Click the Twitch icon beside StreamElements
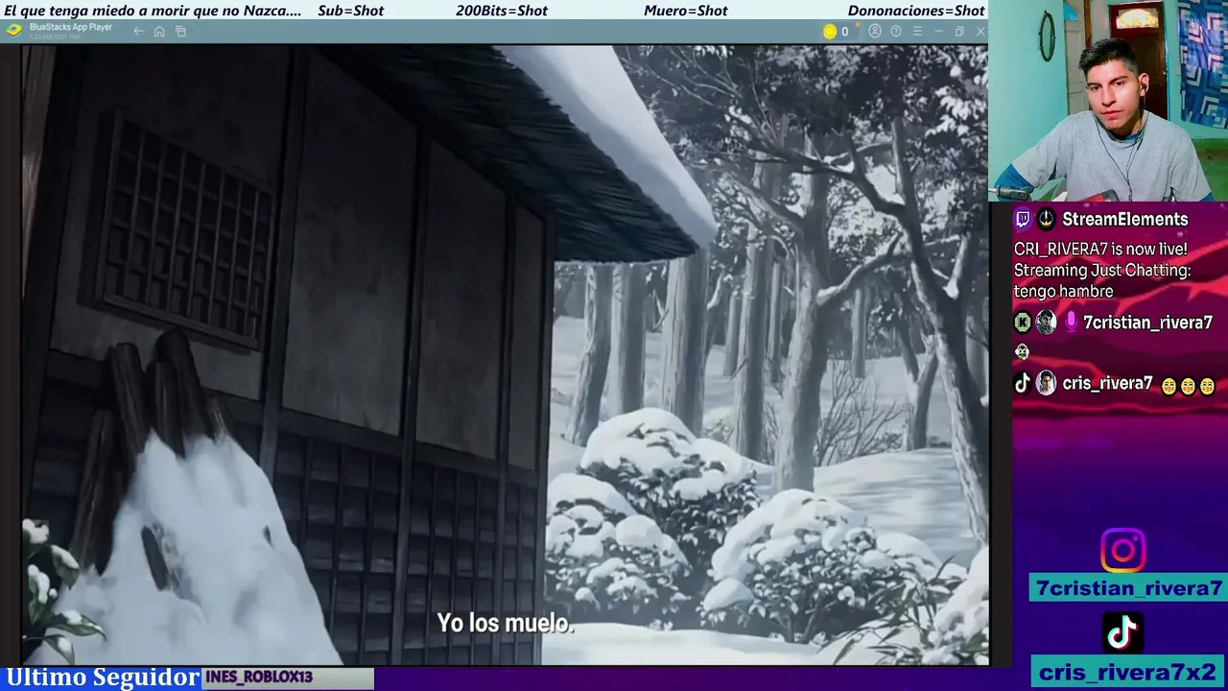1228x691 pixels. [1023, 219]
